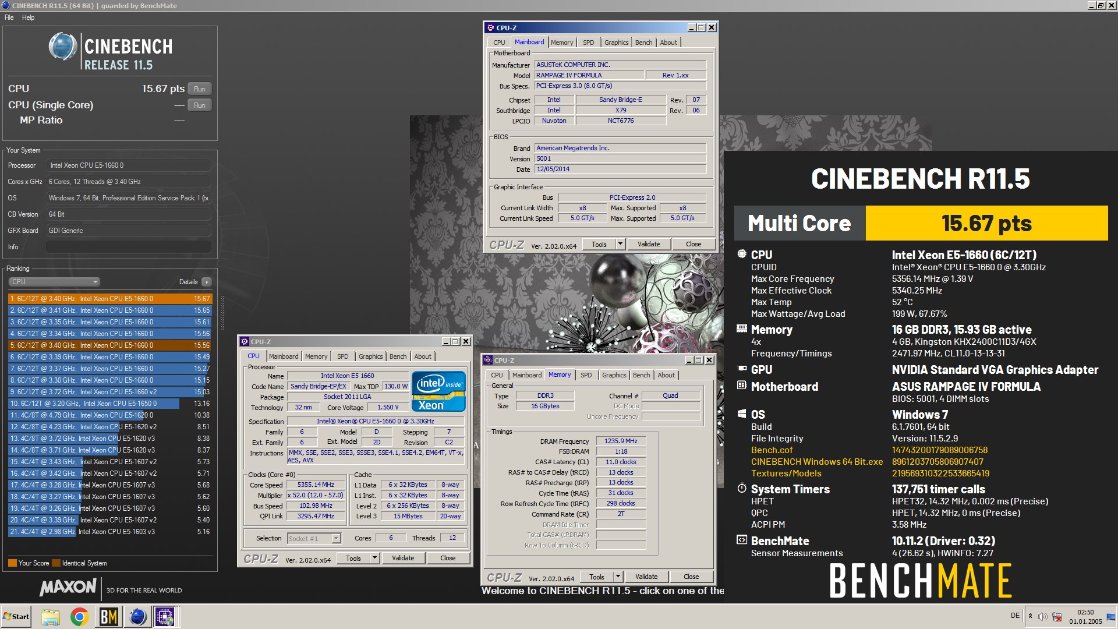
Task: Click the Motherboard icon in the BenchMate panel
Action: [x=742, y=385]
